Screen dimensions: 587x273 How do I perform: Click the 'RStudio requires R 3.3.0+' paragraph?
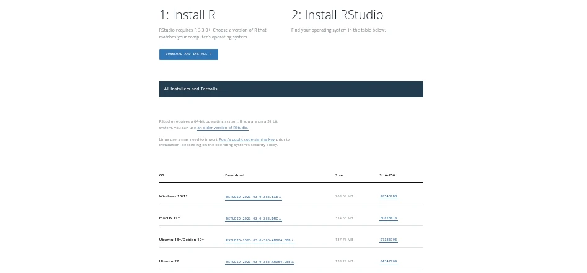(213, 33)
